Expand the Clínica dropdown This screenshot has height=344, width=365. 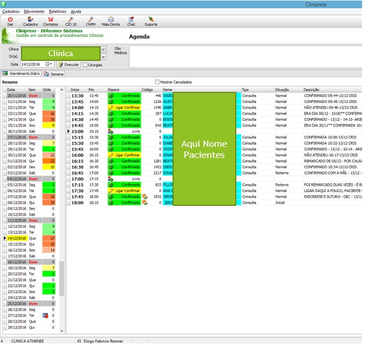click(x=104, y=50)
